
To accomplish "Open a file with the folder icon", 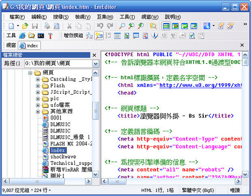I will [x=25, y=26].
